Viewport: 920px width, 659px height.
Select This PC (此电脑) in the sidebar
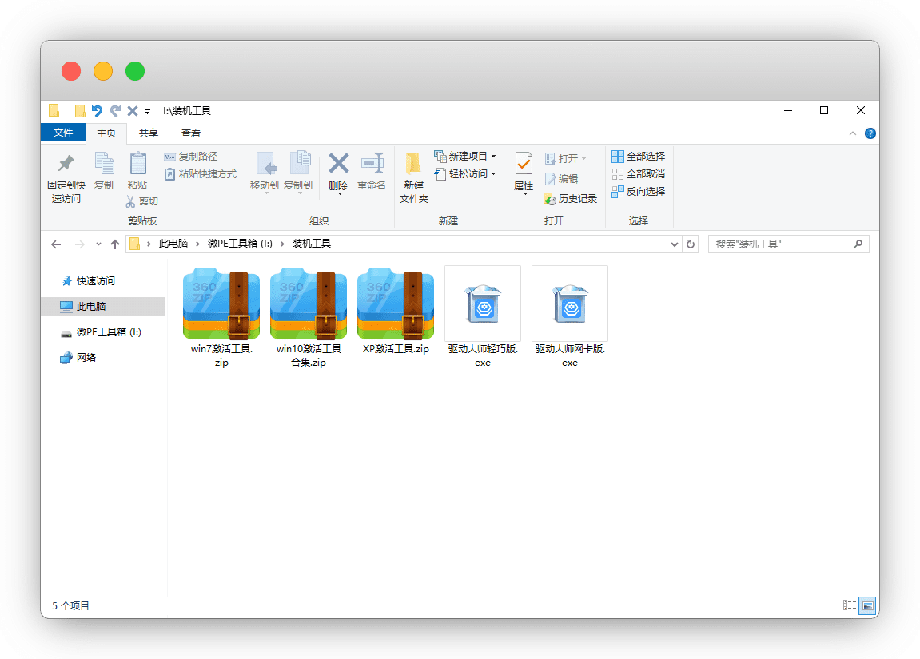click(x=91, y=307)
